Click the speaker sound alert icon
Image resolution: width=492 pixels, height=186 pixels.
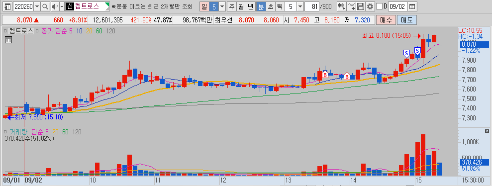point(55,6)
